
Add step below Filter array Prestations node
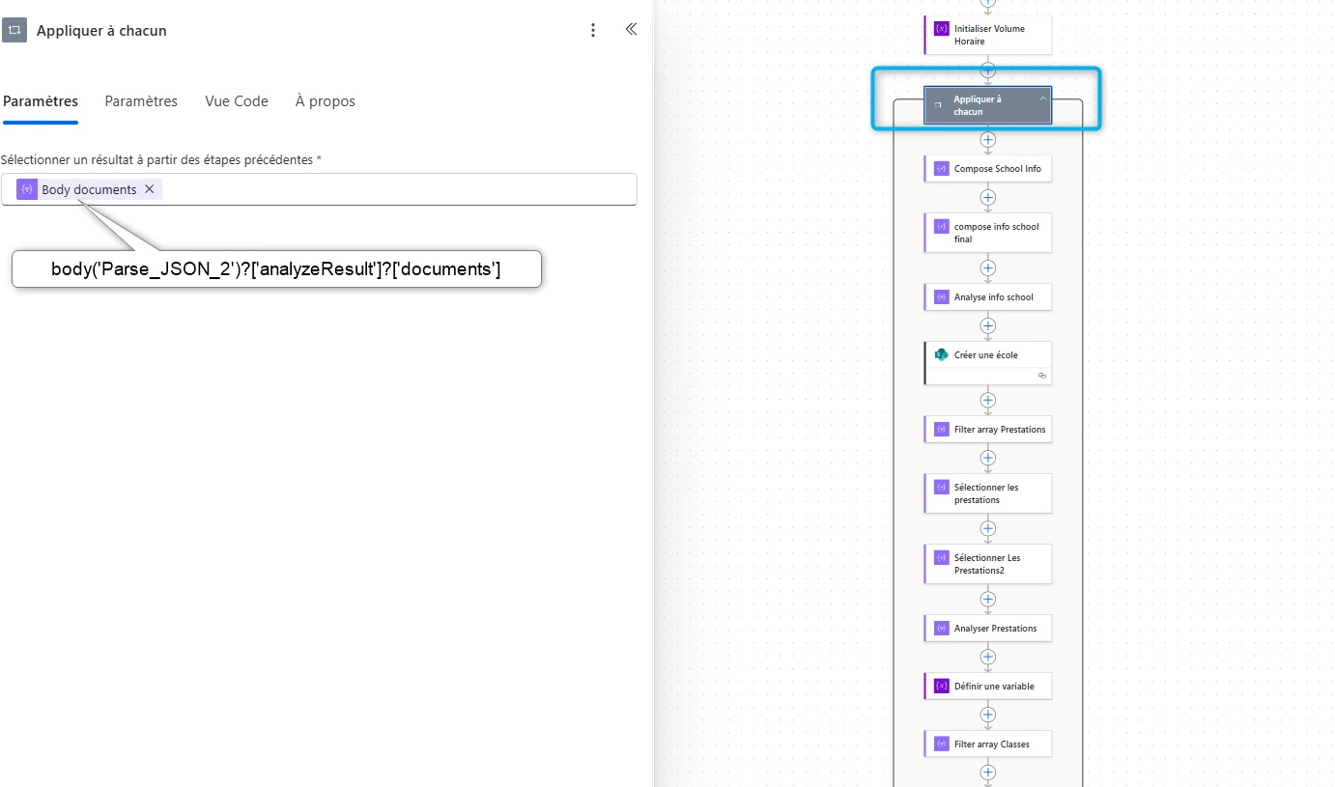[987, 458]
